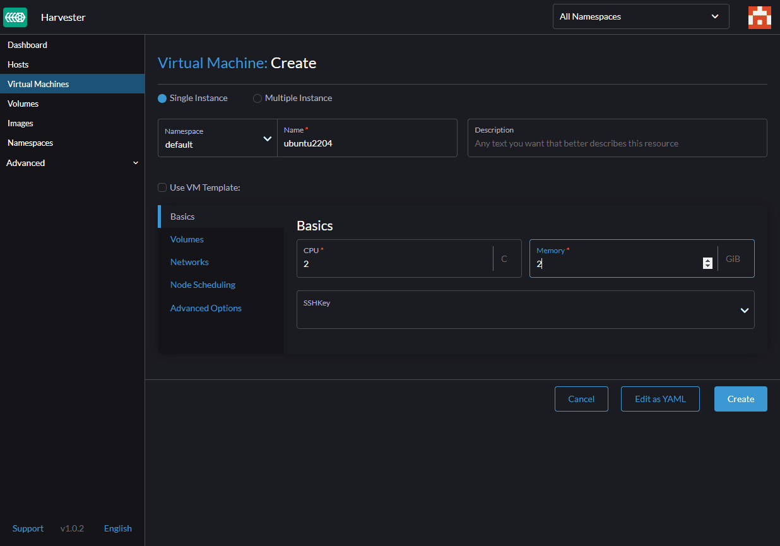The width and height of the screenshot is (780, 546).
Task: Click the Create button
Action: click(x=740, y=399)
